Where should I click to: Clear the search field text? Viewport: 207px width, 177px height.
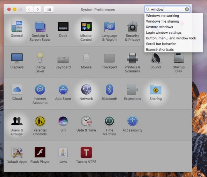coord(187,9)
